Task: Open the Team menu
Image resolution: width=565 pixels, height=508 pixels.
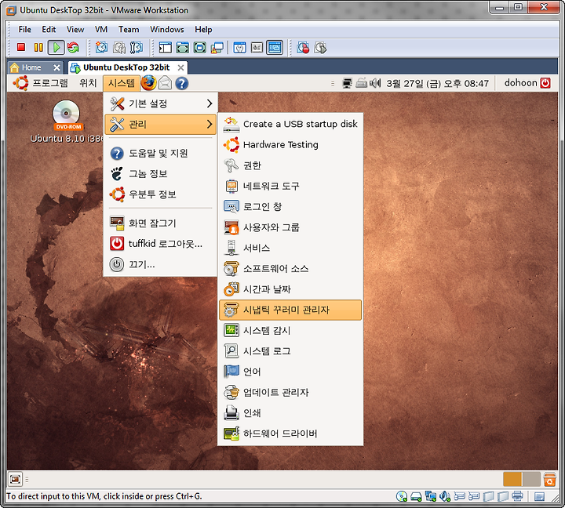Action: coord(129,30)
